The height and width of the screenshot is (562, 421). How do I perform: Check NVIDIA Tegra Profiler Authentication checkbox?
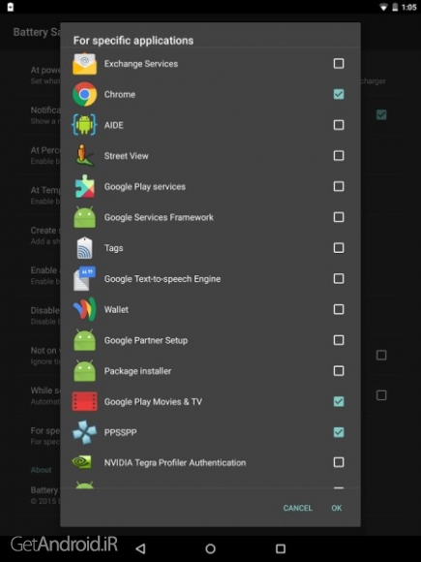(339, 462)
